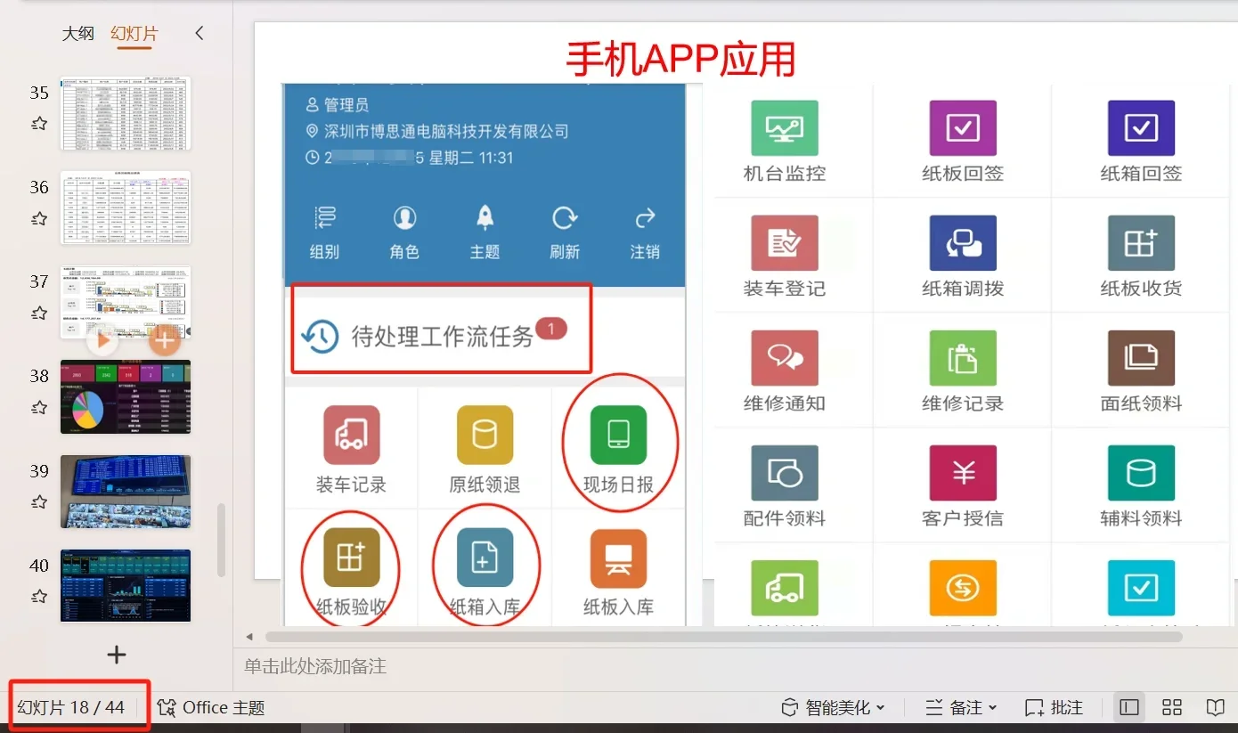Click the 维修通知 repair notice icon
This screenshot has height=733, width=1238.
(x=785, y=357)
